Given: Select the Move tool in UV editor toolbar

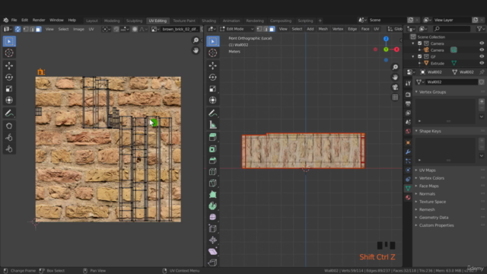Looking at the screenshot, I should tap(9, 65).
